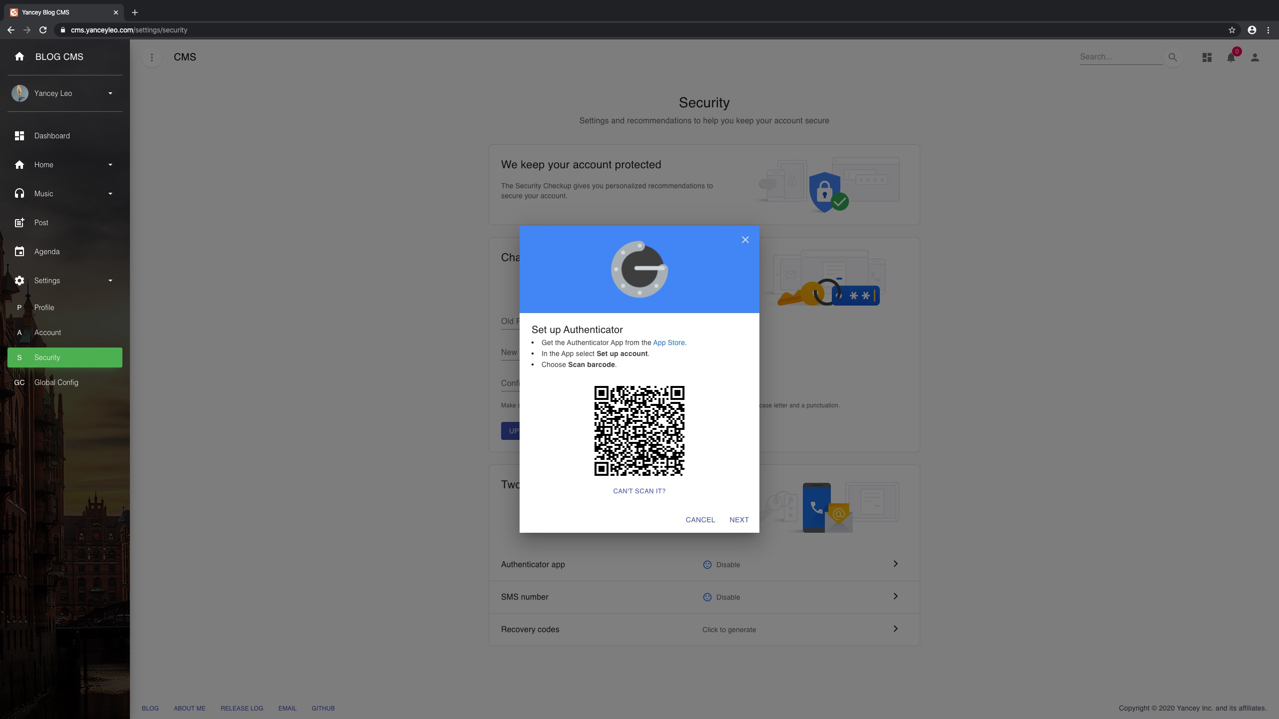The width and height of the screenshot is (1279, 719).
Task: Open a new browser tab
Action: [134, 12]
